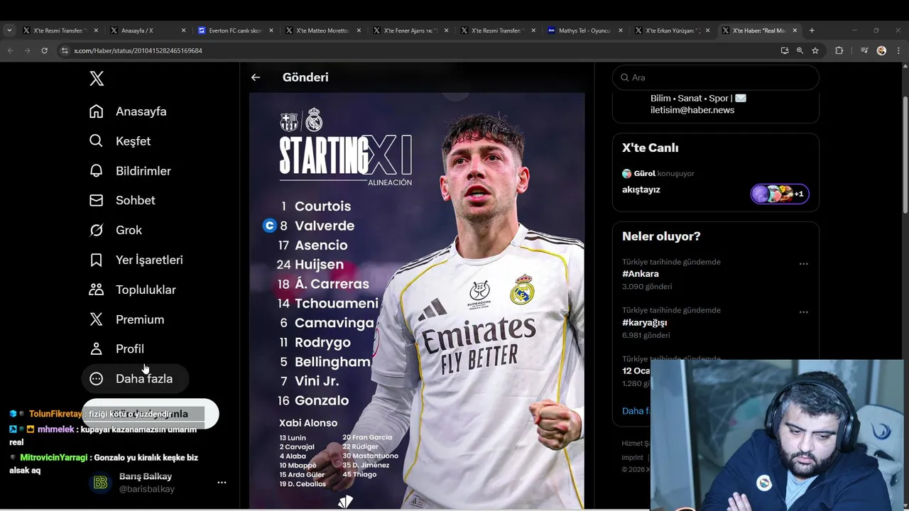Open more options for #karyağışı trend

pos(803,312)
